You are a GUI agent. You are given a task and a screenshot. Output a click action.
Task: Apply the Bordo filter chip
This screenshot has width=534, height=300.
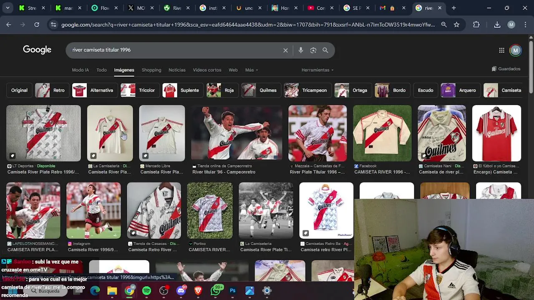[393, 90]
